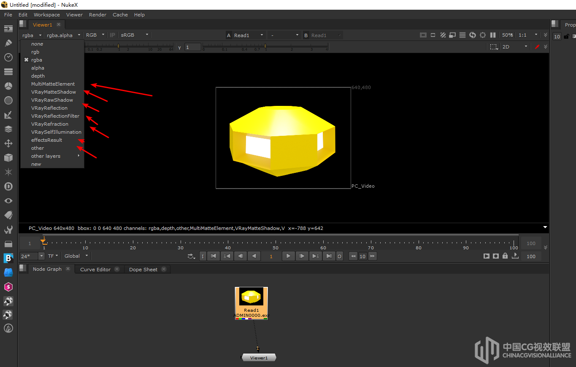576x367 pixels.
Task: Choose 'depth' from the layer list
Action: point(52,76)
